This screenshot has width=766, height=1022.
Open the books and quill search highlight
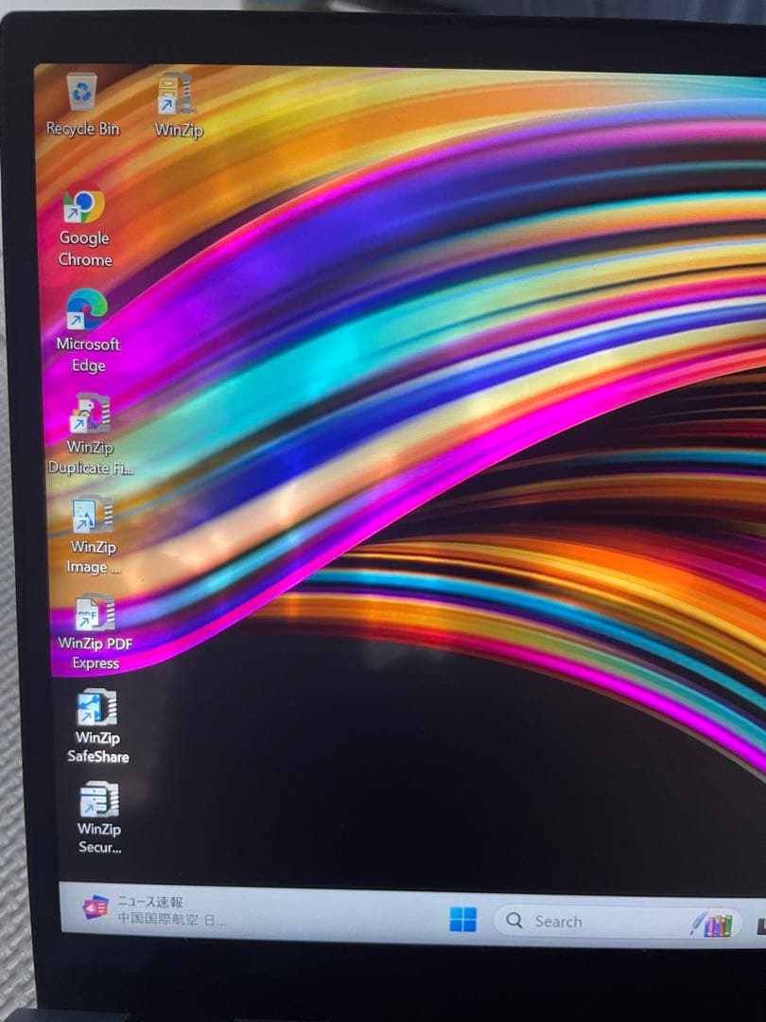point(709,924)
